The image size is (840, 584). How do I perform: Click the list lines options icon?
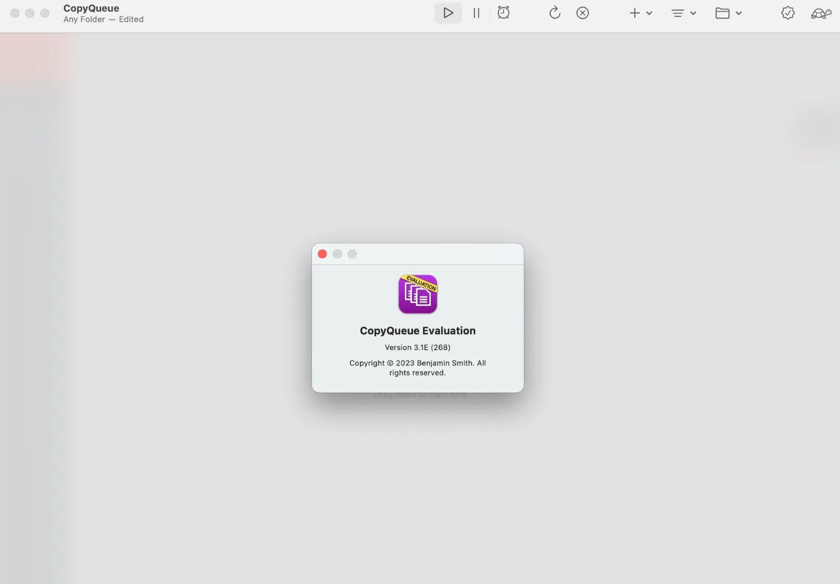[677, 13]
